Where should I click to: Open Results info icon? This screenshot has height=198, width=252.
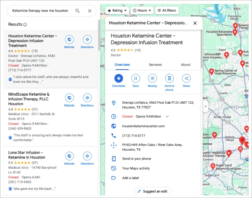point(25,24)
